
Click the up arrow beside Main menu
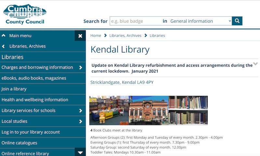click(4, 35)
